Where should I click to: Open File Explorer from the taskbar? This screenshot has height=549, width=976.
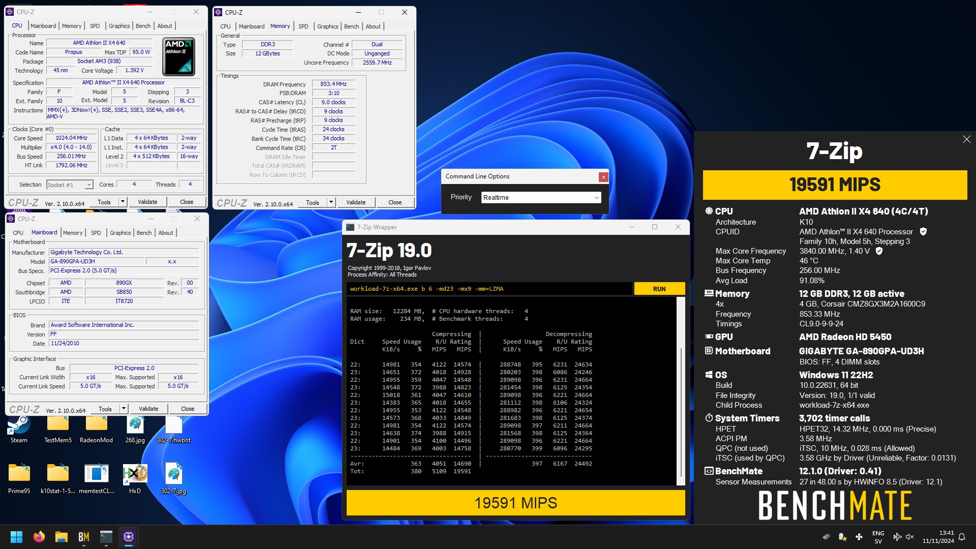click(x=62, y=537)
